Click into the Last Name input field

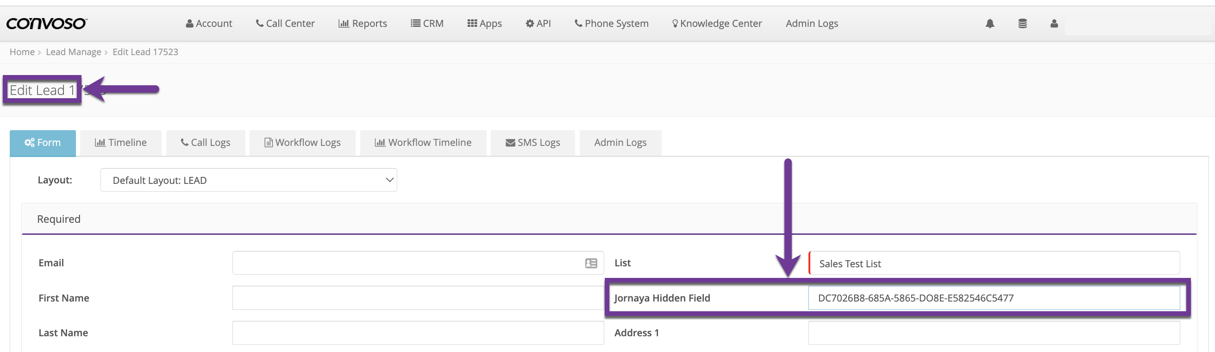(x=418, y=333)
